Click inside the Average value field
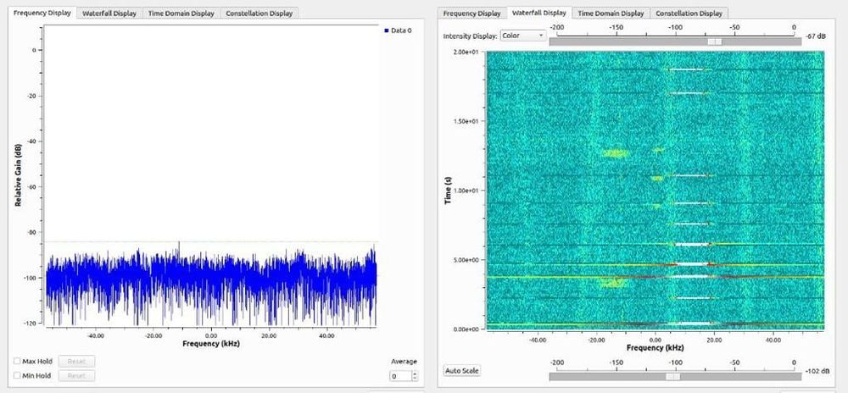This screenshot has width=848, height=393. 399,376
